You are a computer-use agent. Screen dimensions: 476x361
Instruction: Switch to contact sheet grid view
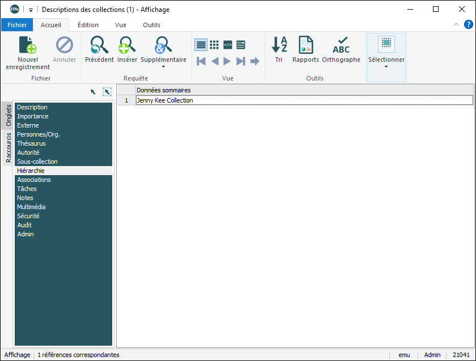click(x=214, y=45)
